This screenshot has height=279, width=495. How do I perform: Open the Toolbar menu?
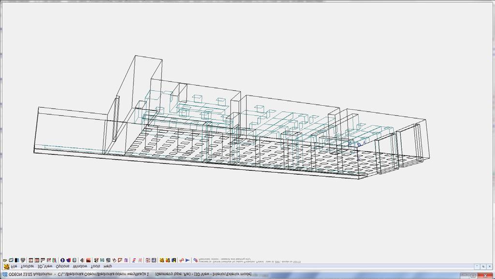click(27, 267)
